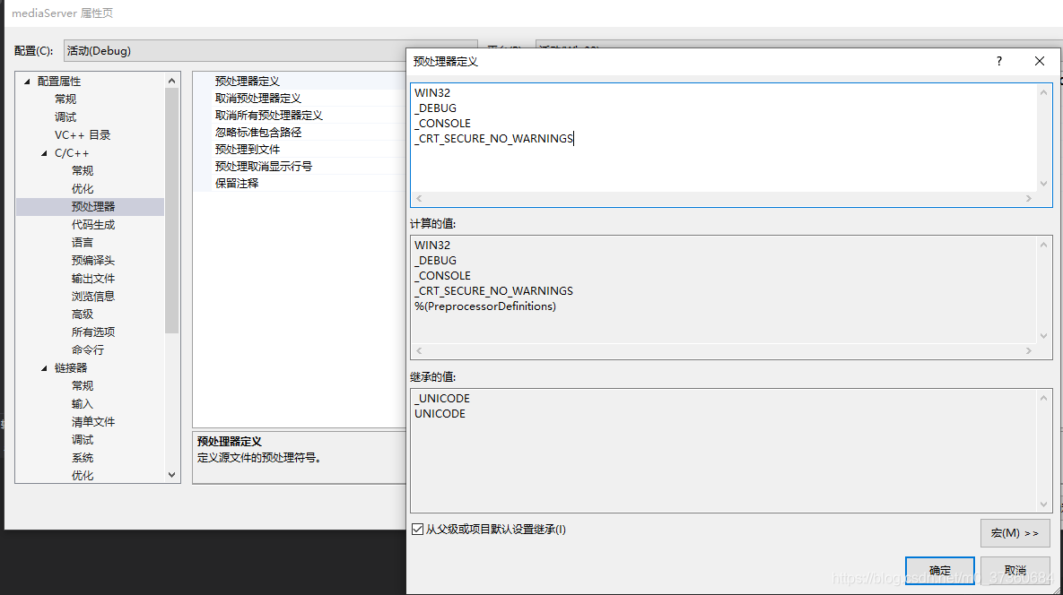Click _CRT_SECURE_NO_WARNINGS line in edit box
Screen dimensions: 1063x595
click(493, 138)
